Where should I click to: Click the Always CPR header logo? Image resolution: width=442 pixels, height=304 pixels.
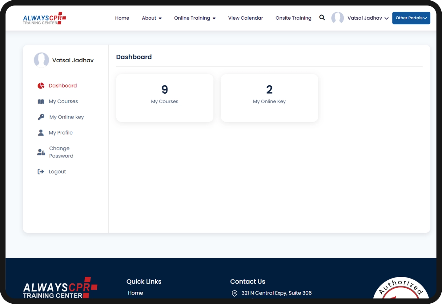coord(44,18)
